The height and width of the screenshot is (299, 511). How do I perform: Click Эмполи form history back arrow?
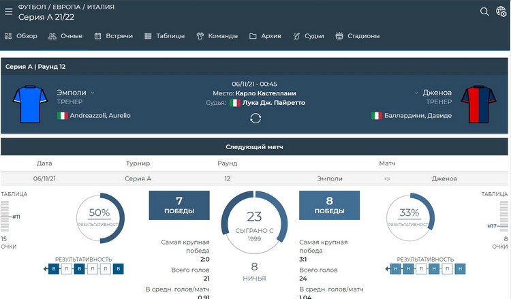point(45,269)
